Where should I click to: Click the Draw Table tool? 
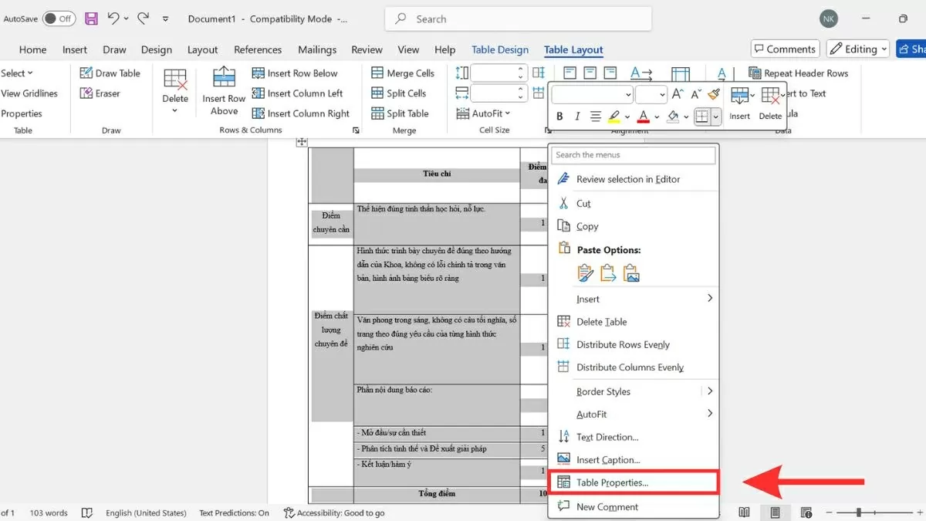pyautogui.click(x=110, y=73)
